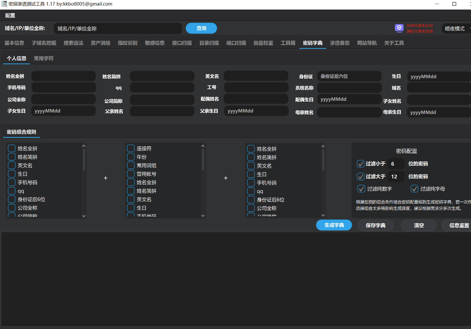Click the middle list's scroll-up arrow
Image resolution: width=471 pixels, height=329 pixels.
[x=203, y=146]
